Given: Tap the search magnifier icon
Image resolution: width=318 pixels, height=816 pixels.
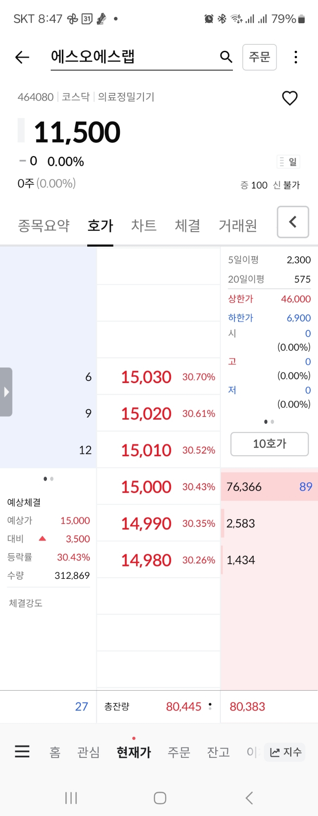Looking at the screenshot, I should click(x=226, y=57).
